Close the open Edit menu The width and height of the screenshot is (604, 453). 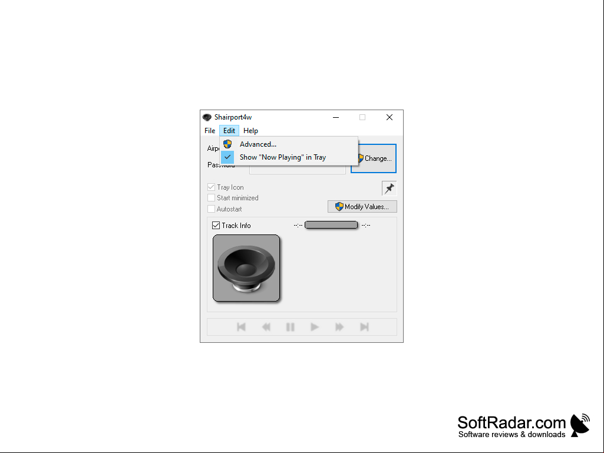tap(229, 131)
